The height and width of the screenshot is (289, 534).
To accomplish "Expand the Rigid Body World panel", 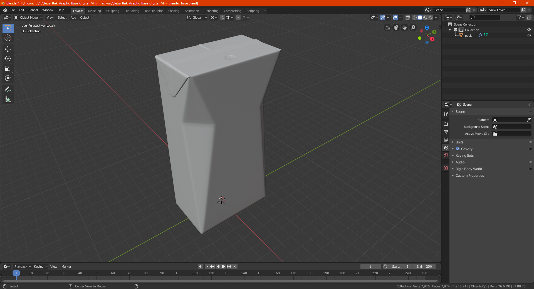I will [x=469, y=169].
